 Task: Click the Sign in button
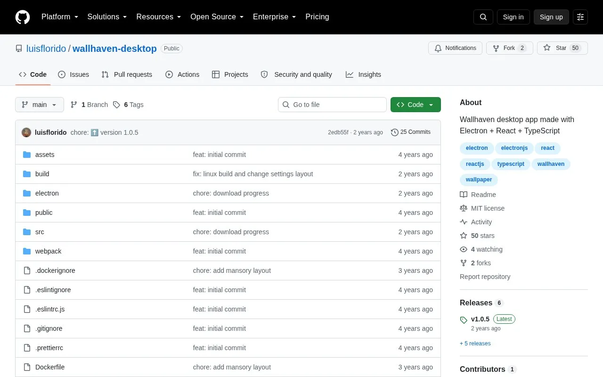[x=513, y=17]
